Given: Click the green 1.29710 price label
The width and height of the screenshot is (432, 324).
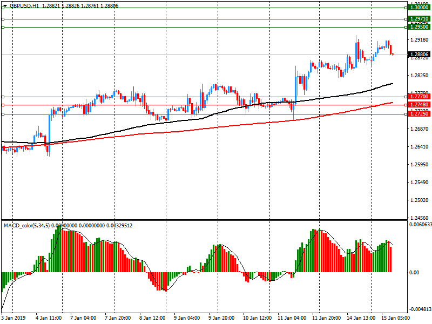Looking at the screenshot, I should 419,19.
